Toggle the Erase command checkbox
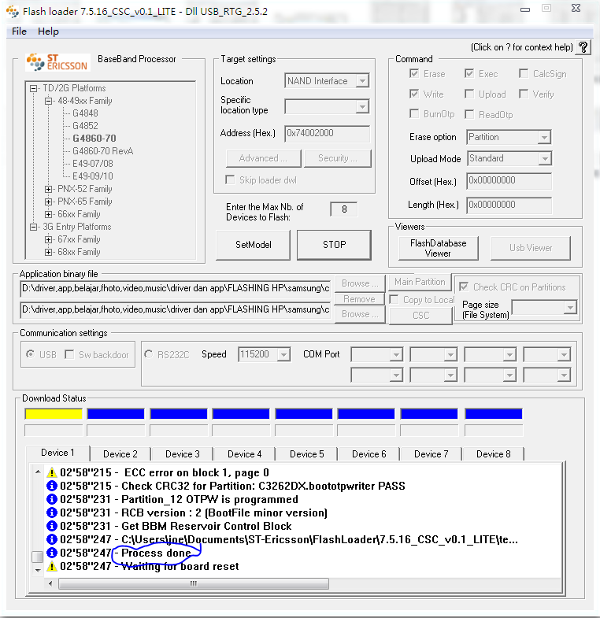Screen dimensions: 600x618 coord(414,73)
